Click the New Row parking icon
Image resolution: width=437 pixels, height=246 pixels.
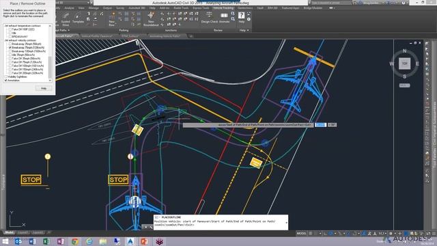tap(112, 19)
